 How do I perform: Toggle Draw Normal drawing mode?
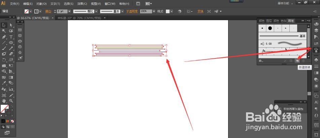[x=3, y=127]
